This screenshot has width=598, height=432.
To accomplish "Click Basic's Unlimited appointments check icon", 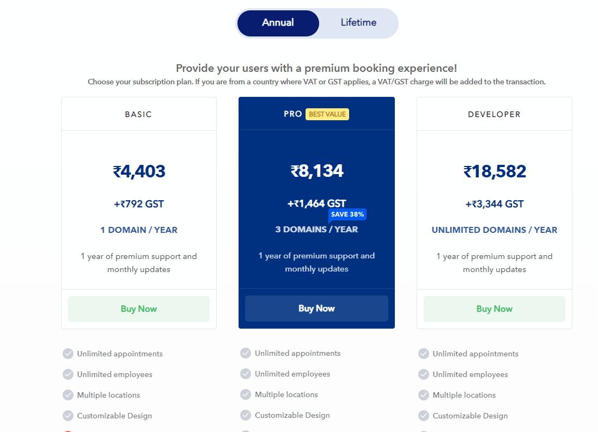I will (x=68, y=354).
